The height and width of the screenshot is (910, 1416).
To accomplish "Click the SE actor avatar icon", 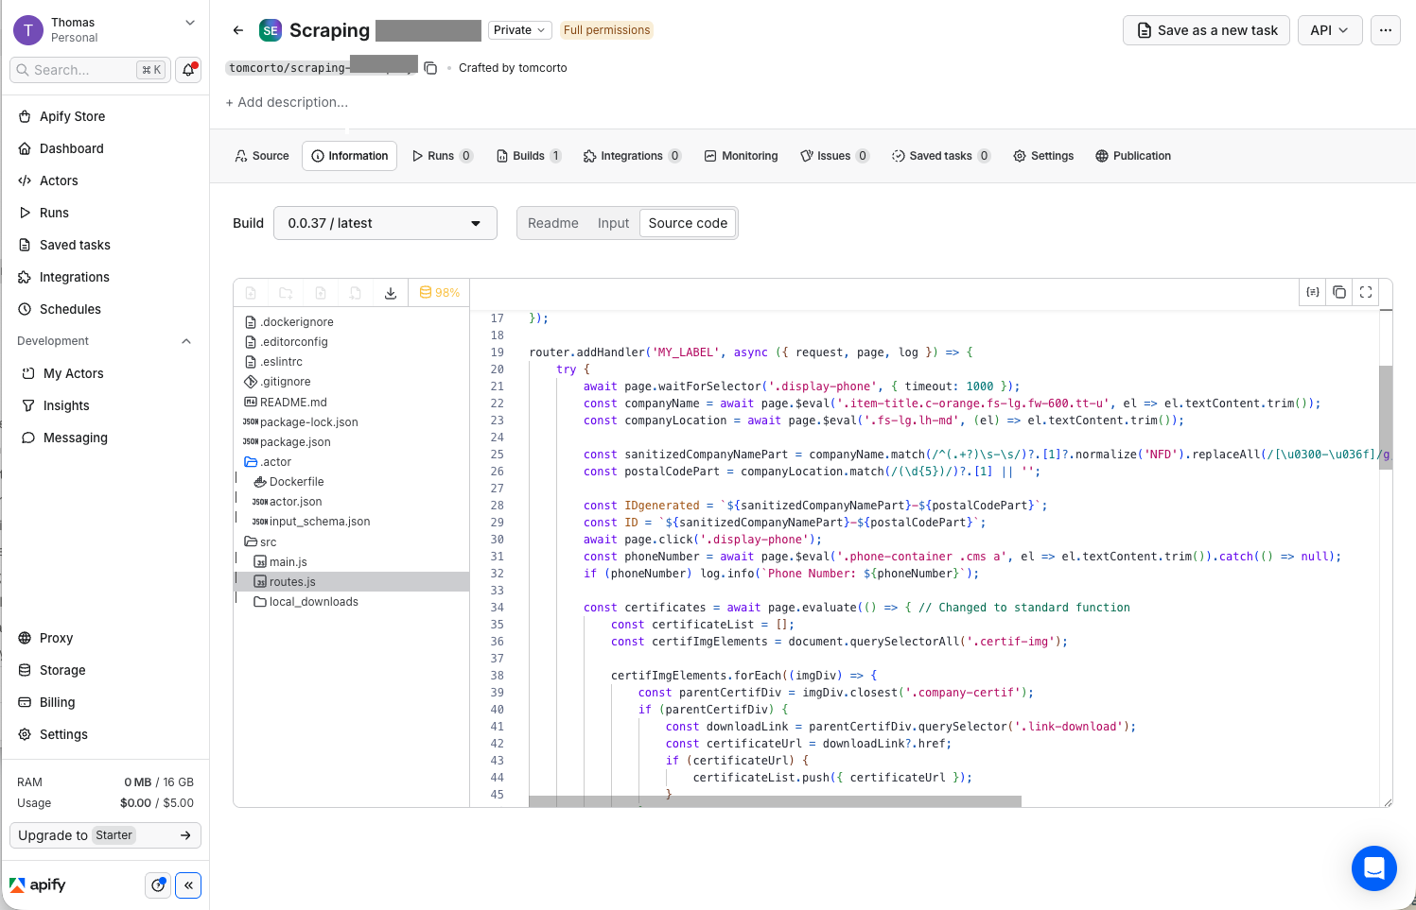I will coord(271,30).
